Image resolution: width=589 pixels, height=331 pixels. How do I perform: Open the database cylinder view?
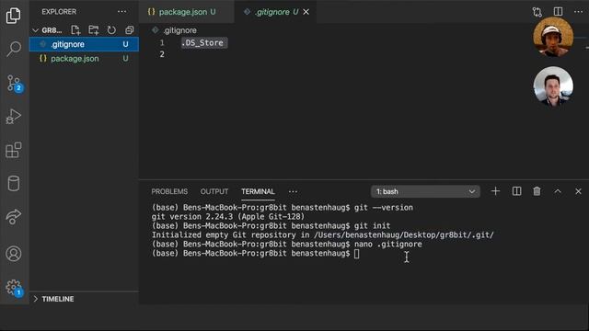click(14, 184)
